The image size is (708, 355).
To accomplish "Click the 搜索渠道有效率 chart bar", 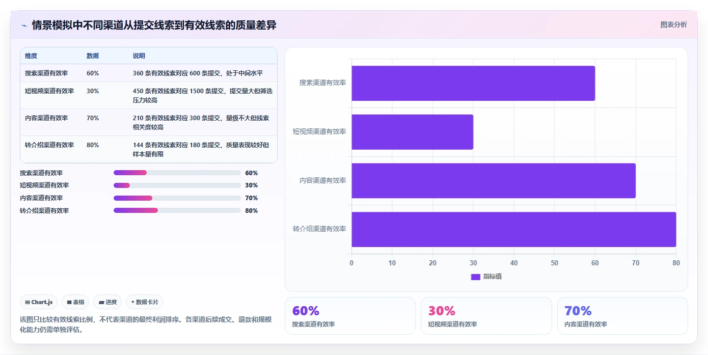I will pyautogui.click(x=473, y=83).
